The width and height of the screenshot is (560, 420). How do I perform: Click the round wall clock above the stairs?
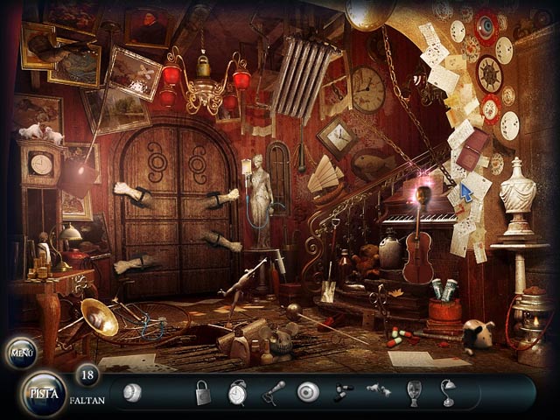(x=367, y=90)
